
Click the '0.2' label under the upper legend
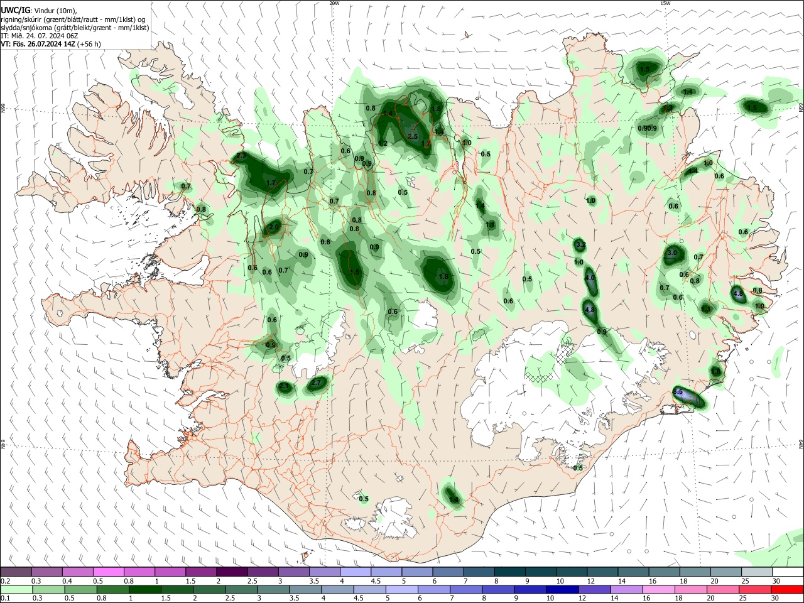6,581
